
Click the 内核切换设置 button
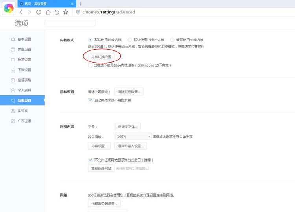(x=101, y=57)
